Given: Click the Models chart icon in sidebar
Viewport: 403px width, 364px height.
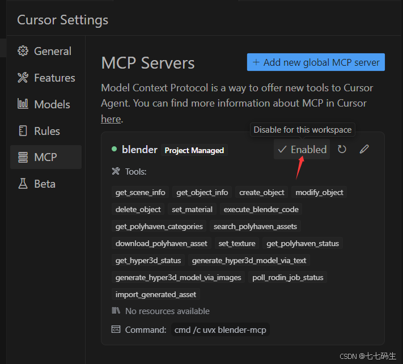Looking at the screenshot, I should (x=23, y=104).
